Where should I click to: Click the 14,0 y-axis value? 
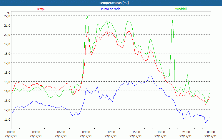[x=7, y=91]
